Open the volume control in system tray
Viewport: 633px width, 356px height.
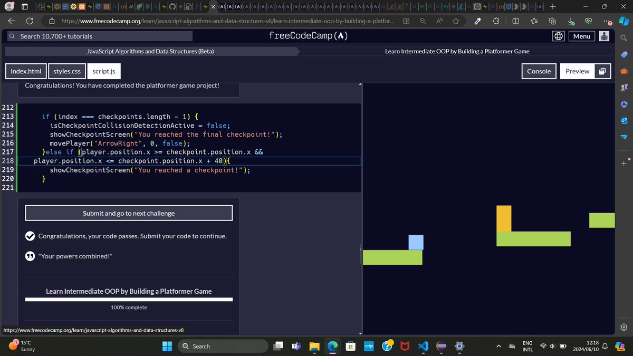click(553, 347)
